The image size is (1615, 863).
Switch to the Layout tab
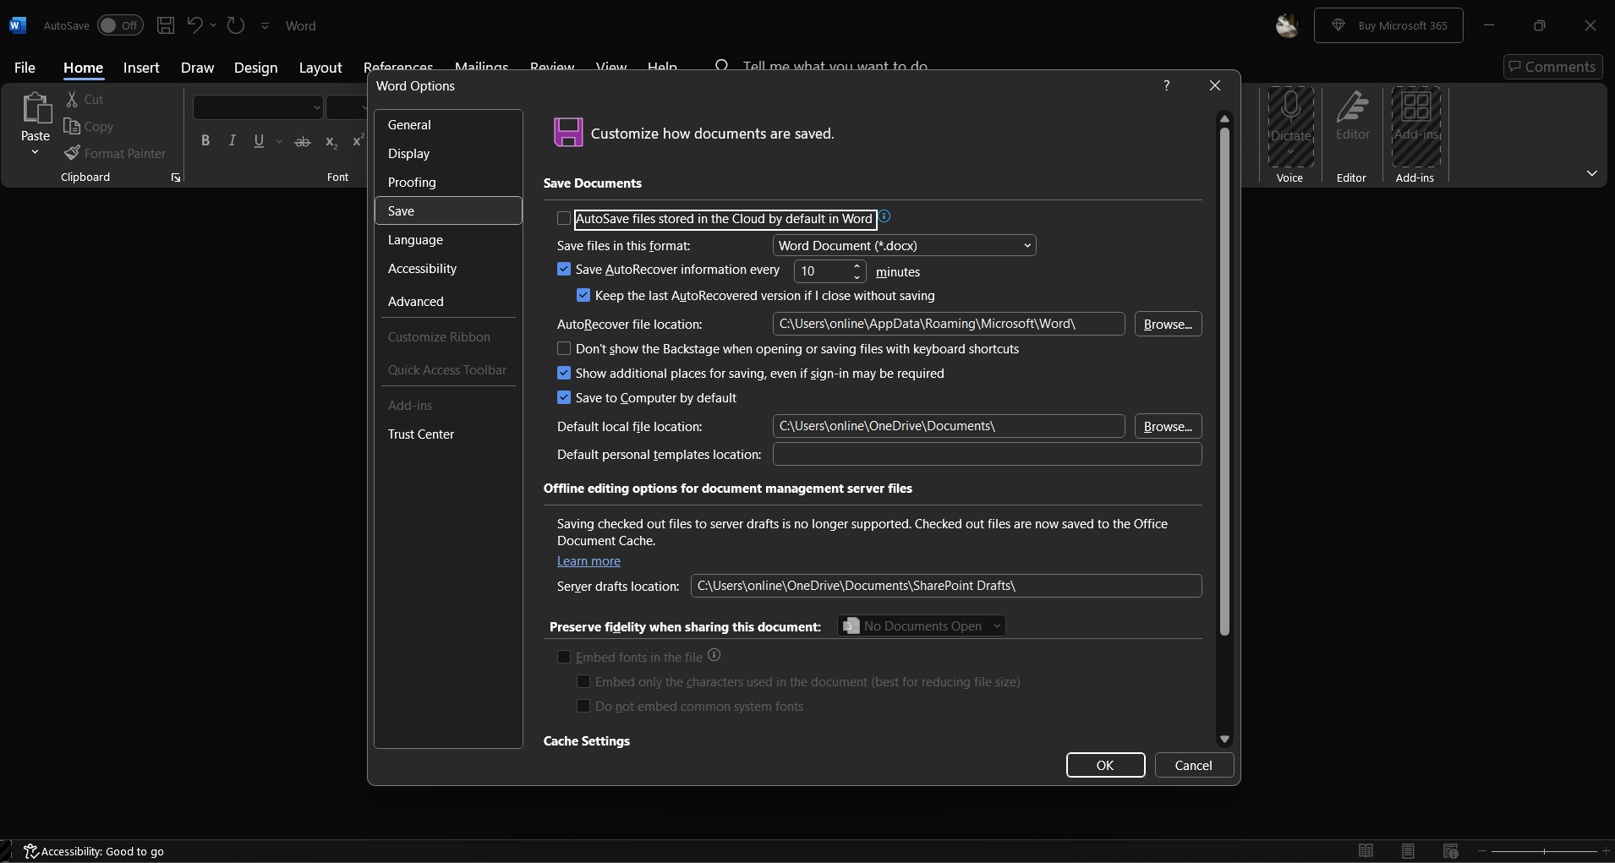320,68
